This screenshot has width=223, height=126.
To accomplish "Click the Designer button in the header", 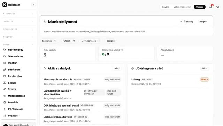I will tap(203, 22).
